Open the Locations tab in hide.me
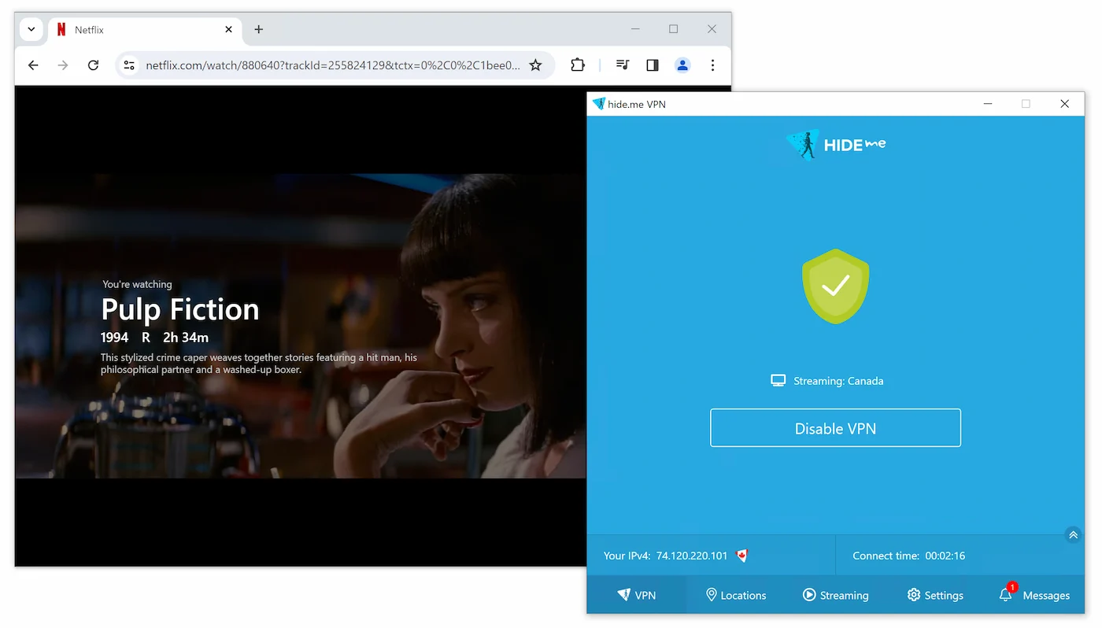Image resolution: width=1102 pixels, height=628 pixels. point(736,595)
